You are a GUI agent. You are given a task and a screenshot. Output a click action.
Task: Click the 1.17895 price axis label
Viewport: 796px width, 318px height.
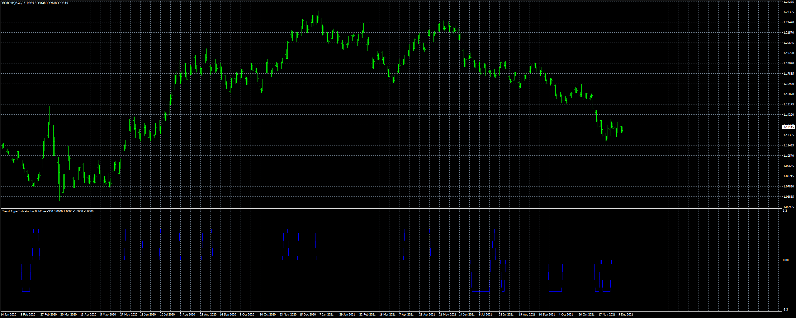pos(789,74)
